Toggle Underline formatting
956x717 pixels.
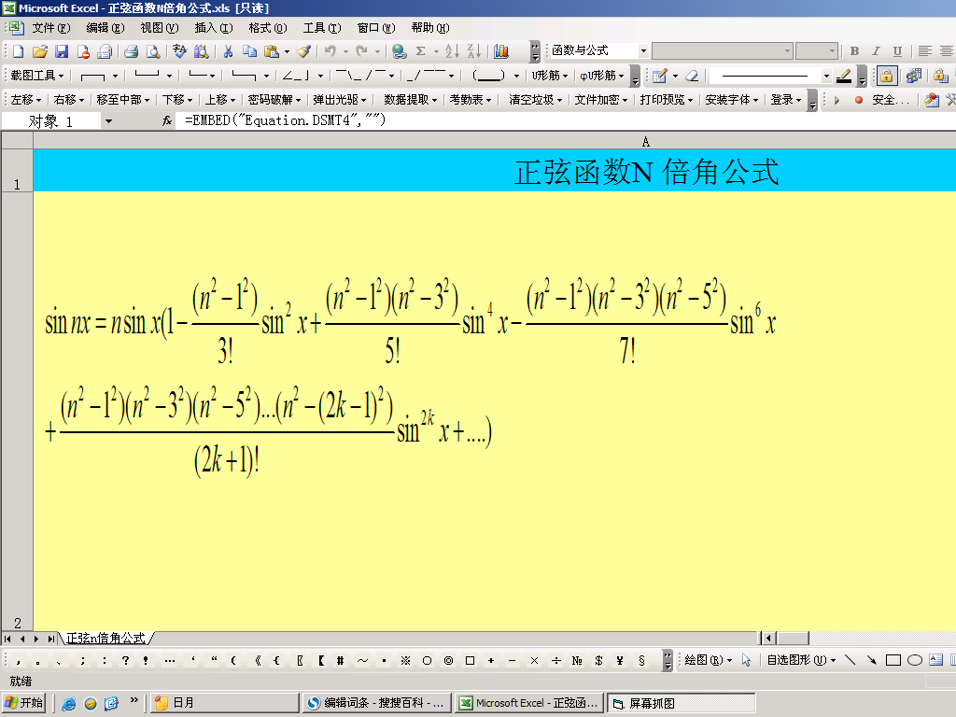(x=897, y=51)
